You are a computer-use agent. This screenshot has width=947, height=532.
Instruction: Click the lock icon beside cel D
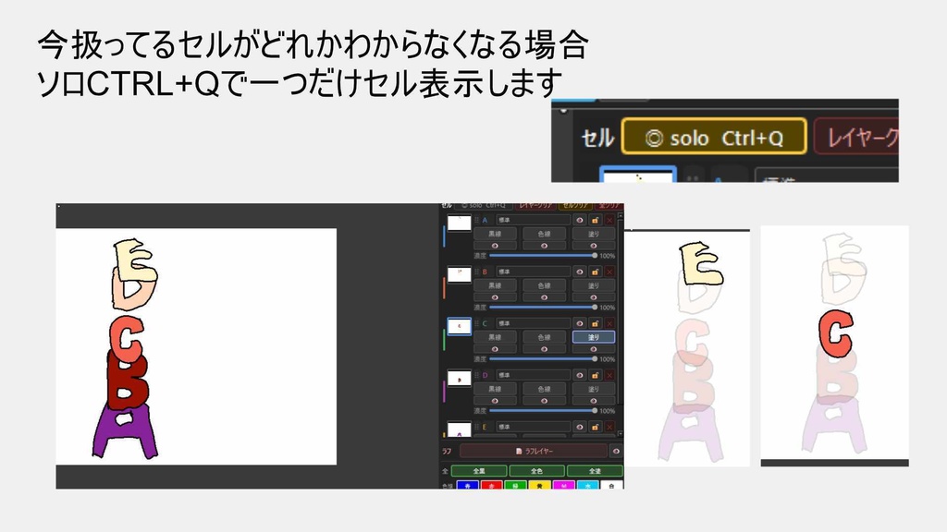tap(595, 376)
